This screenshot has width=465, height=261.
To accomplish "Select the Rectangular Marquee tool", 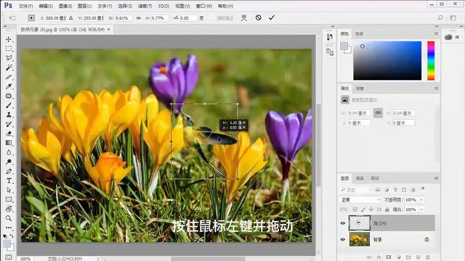I will [9, 48].
